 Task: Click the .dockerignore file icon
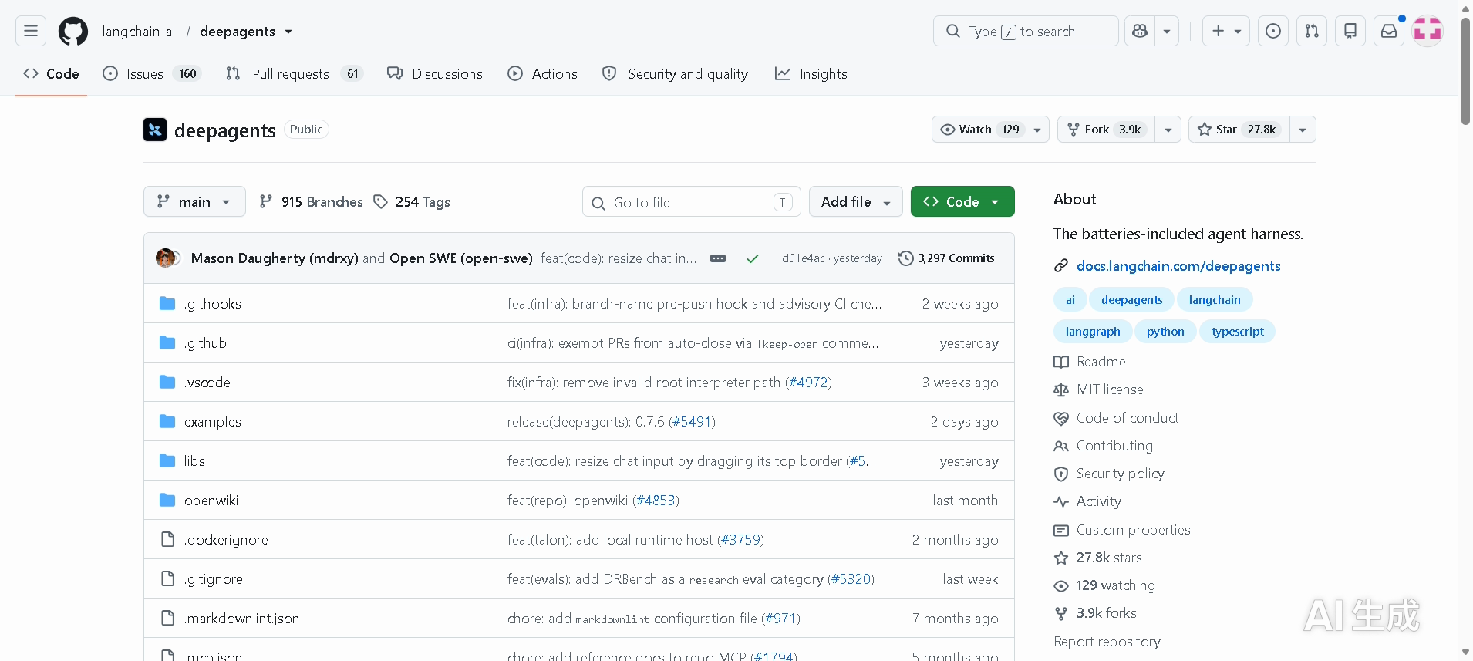[167, 539]
